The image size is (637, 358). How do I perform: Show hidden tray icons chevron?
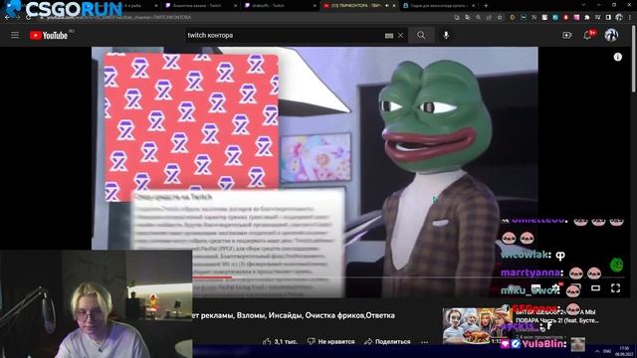(x=597, y=351)
